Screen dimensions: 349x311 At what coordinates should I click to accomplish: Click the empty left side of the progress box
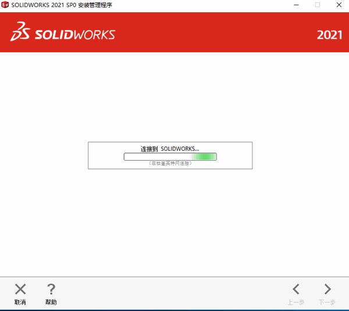[x=105, y=156]
